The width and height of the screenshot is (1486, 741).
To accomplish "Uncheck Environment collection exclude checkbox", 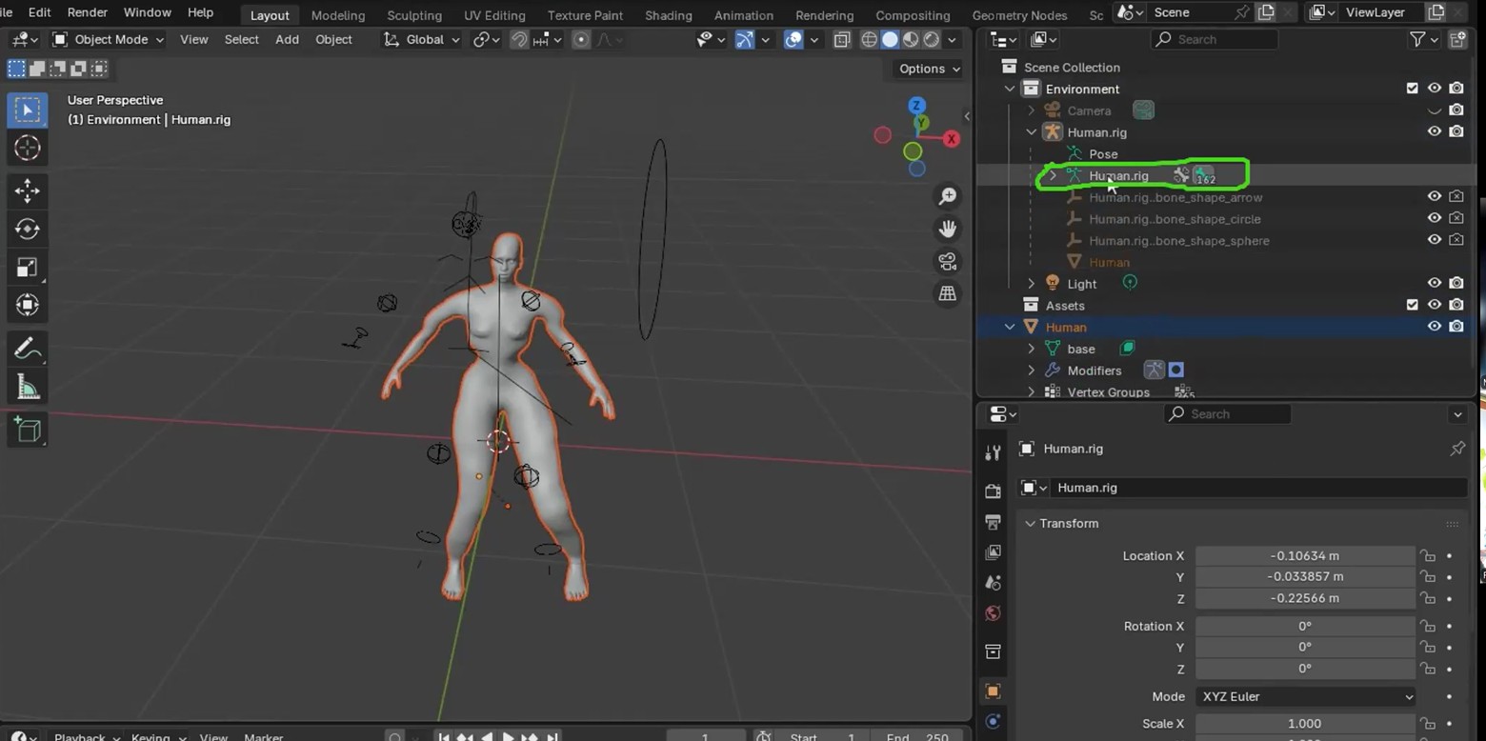I will [1412, 89].
